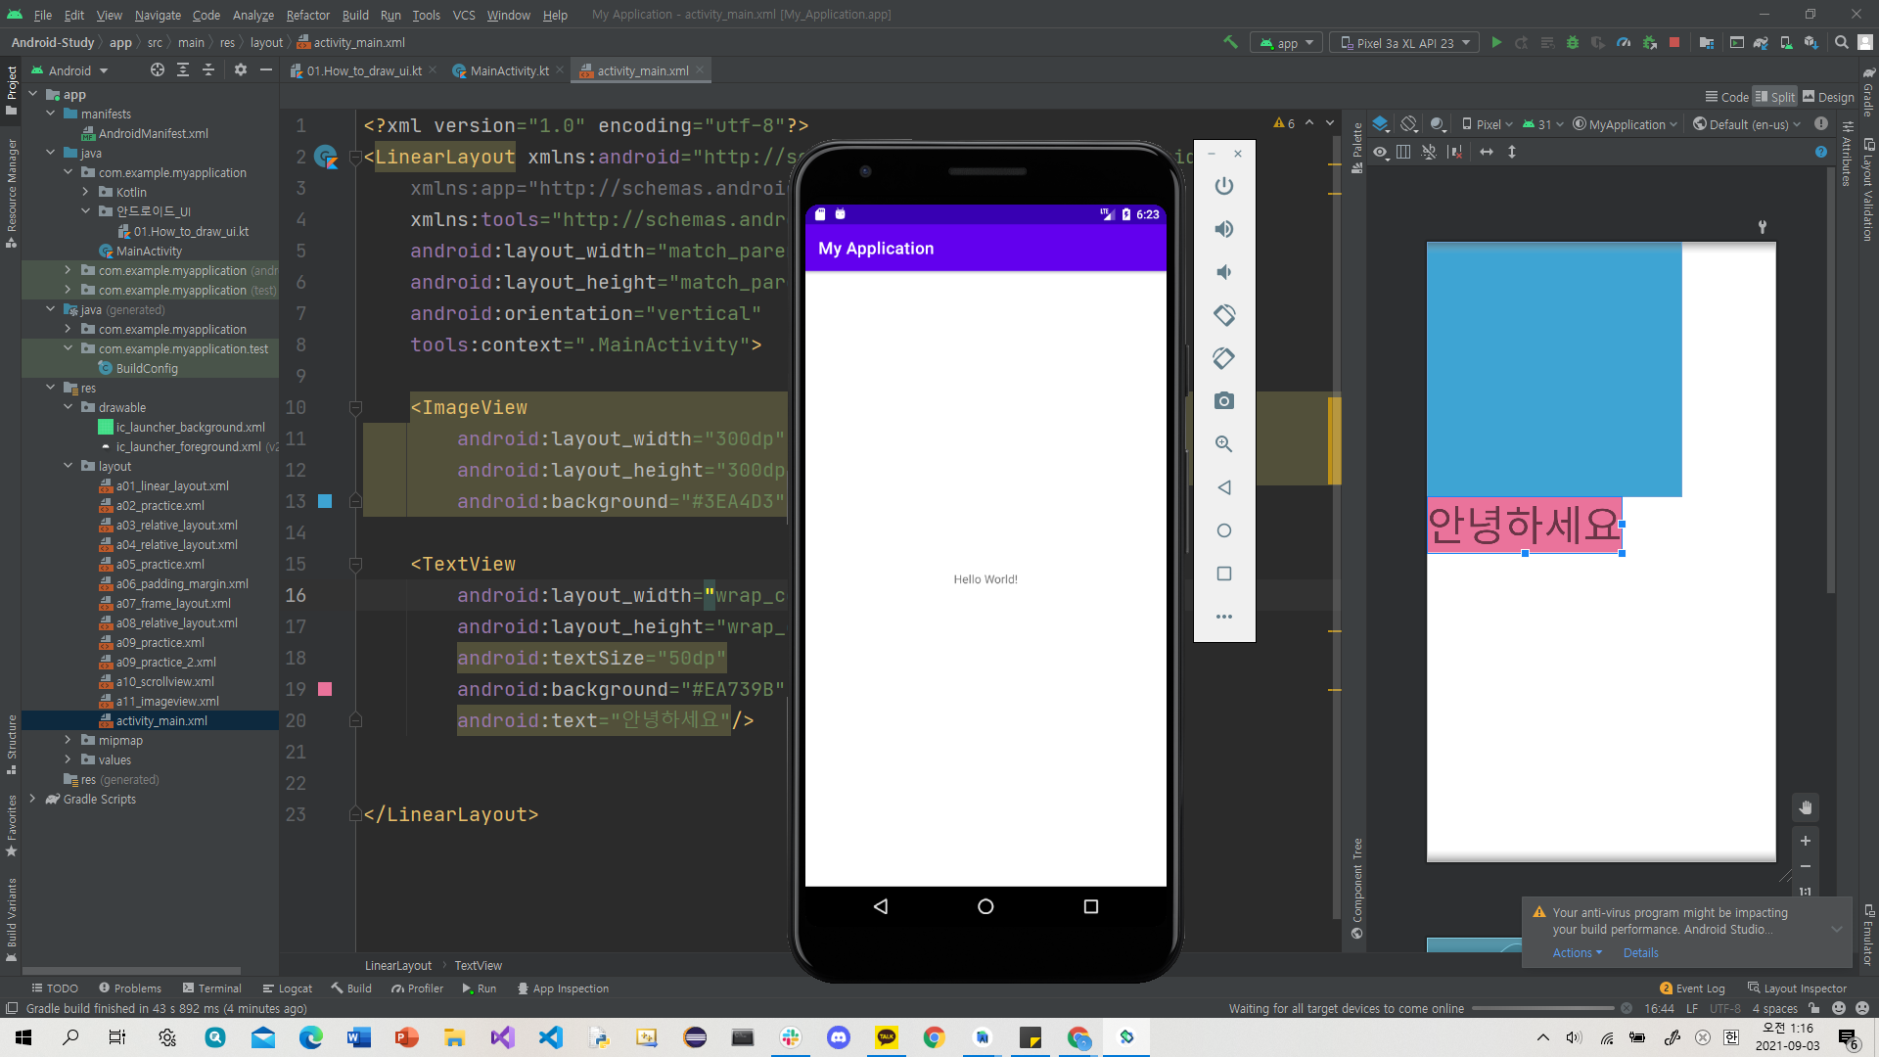This screenshot has width=1879, height=1057.
Task: Select a09_practice.xml in the layout folder
Action: [x=160, y=642]
